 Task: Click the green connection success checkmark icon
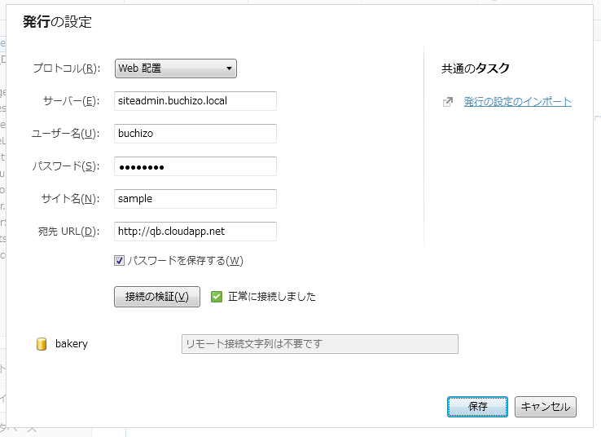[x=217, y=297]
